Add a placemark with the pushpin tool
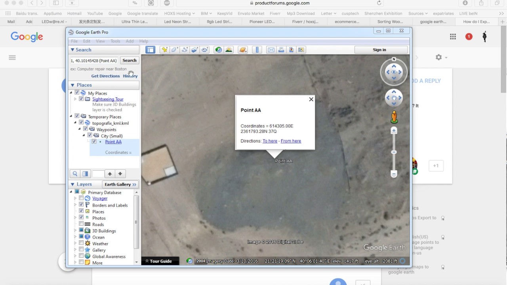Viewport: 507px width, 285px height. pyautogui.click(x=164, y=50)
